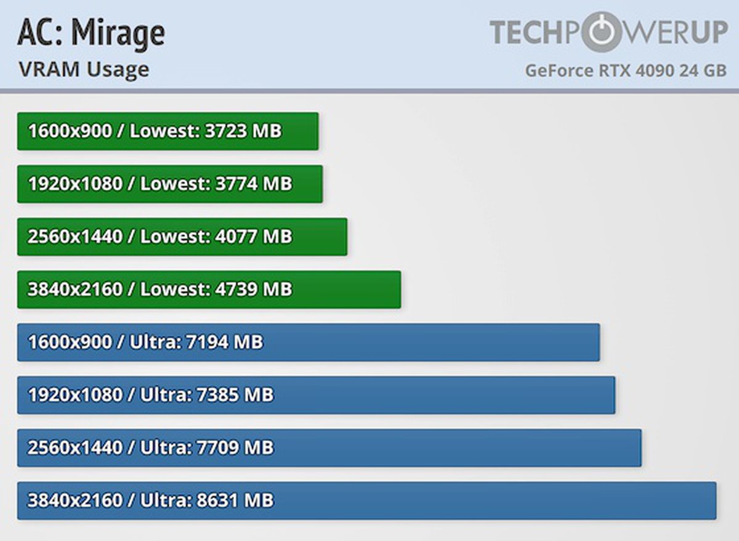Click the AC: Mirage chart title

tap(91, 33)
